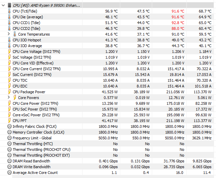Click lightning icon of CPU Package Power
The image size is (216, 178).
[9, 92]
